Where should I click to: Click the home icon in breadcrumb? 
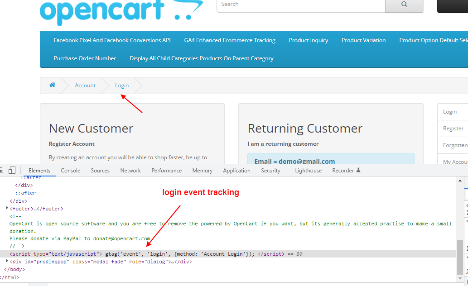[52, 85]
